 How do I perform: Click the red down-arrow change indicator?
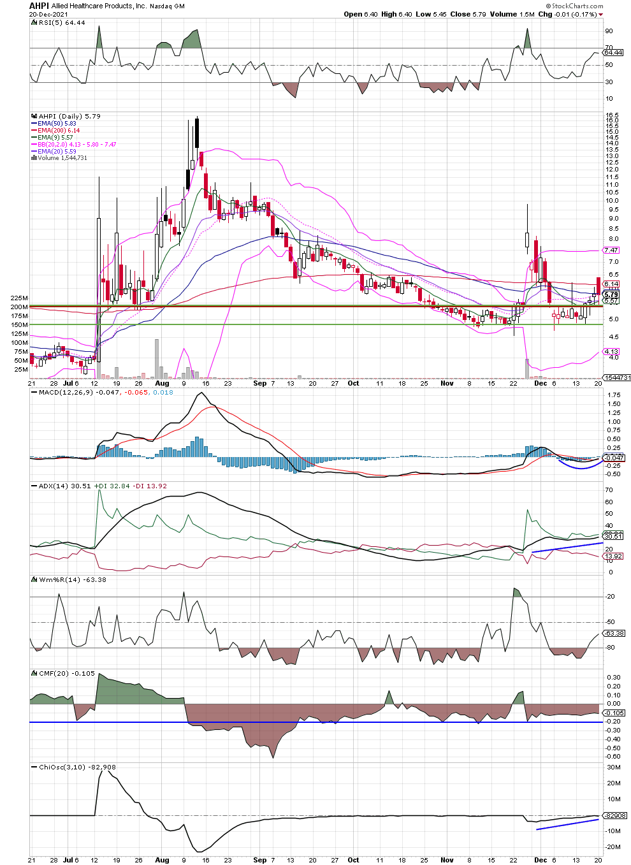click(x=600, y=15)
